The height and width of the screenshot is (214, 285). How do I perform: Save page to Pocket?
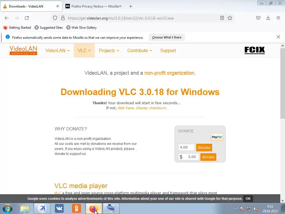coord(258,18)
